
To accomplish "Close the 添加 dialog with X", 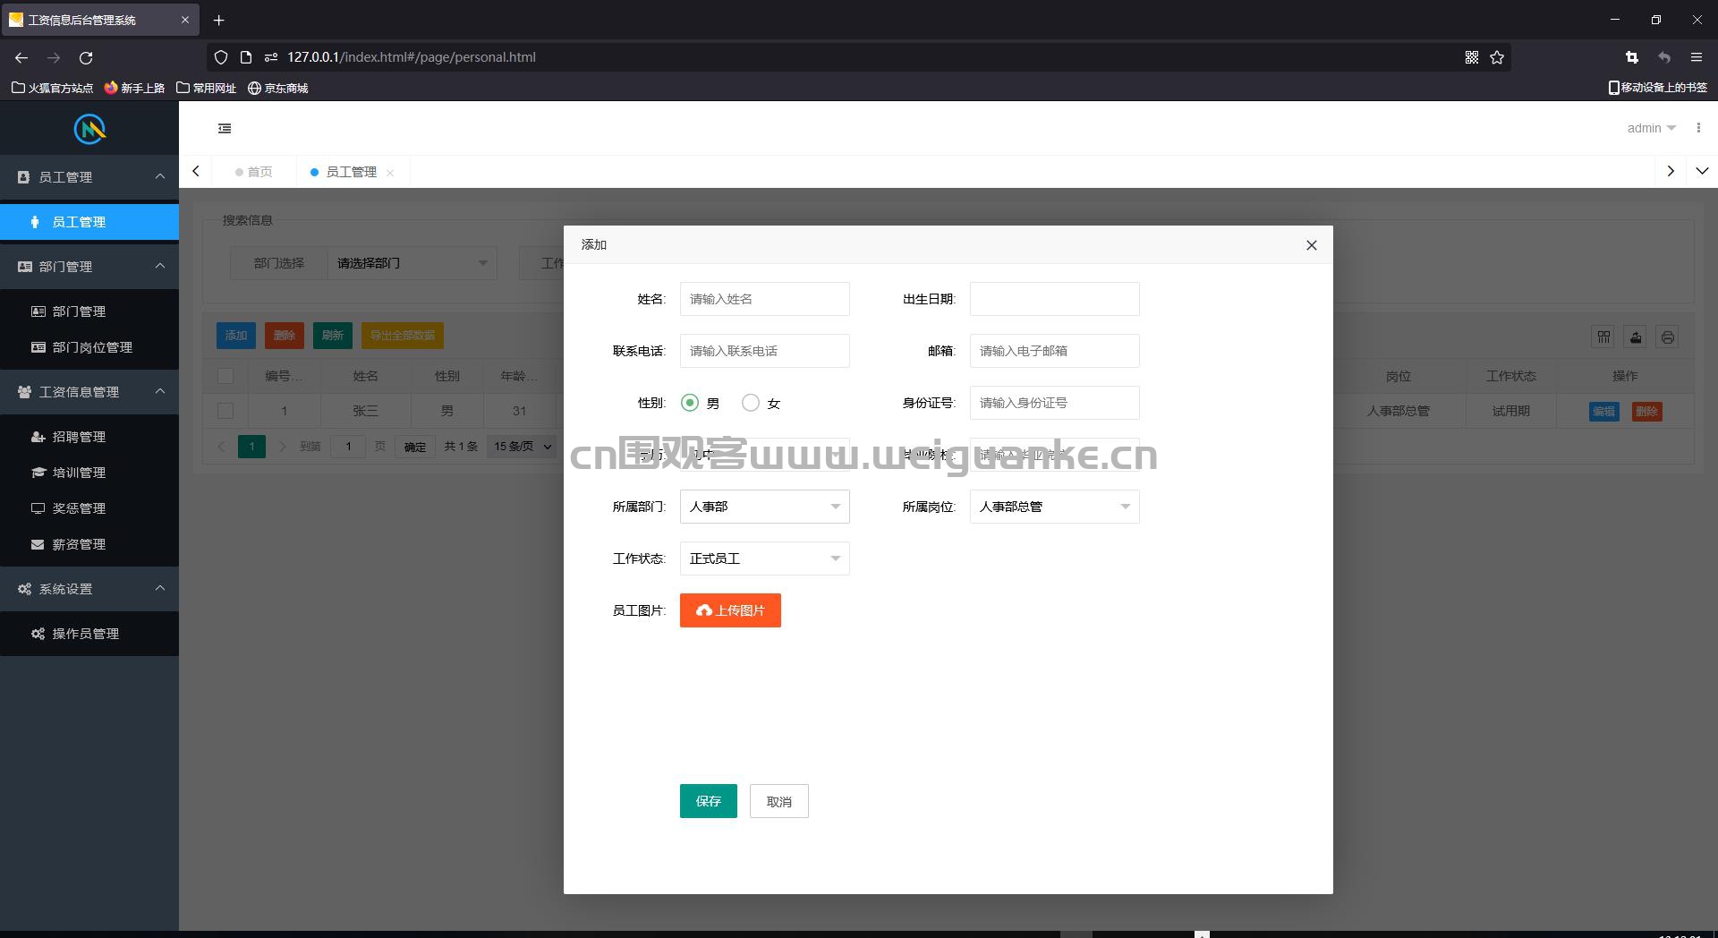I will click(x=1311, y=245).
